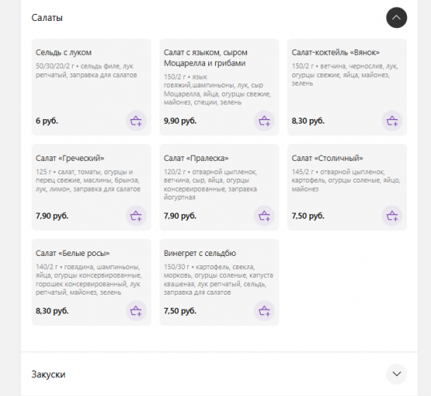Click the Греческий salad ingredients description
This screenshot has width=431, height=396.
pos(88,180)
